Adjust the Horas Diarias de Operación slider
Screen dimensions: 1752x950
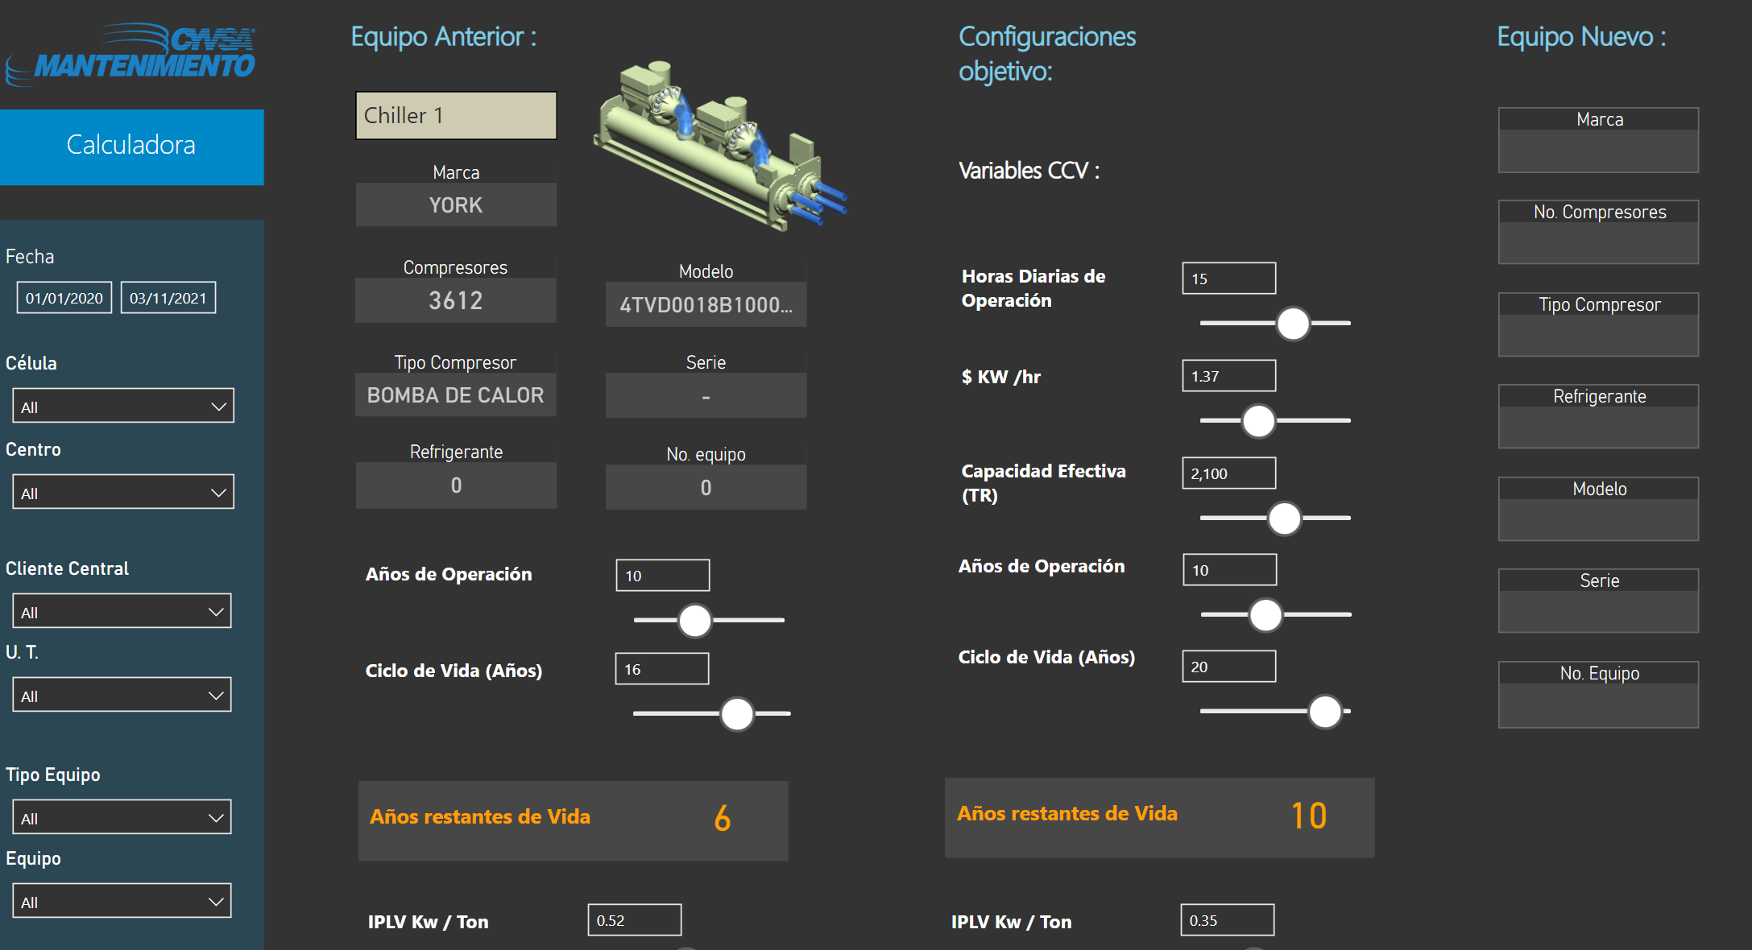click(1292, 324)
